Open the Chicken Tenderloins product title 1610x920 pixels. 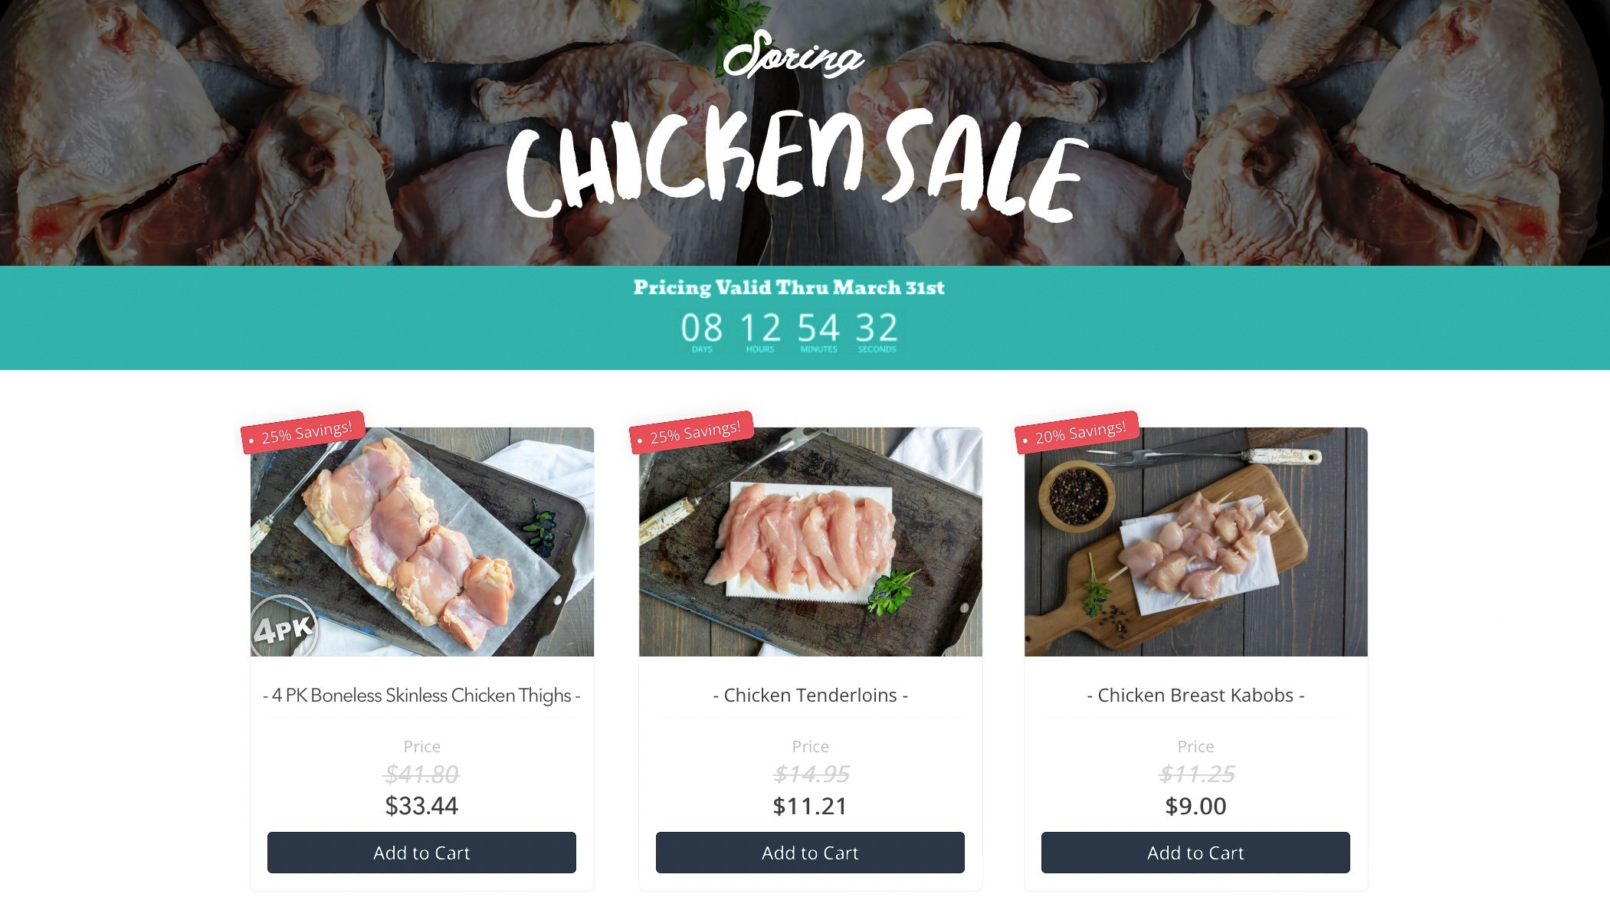tap(810, 696)
